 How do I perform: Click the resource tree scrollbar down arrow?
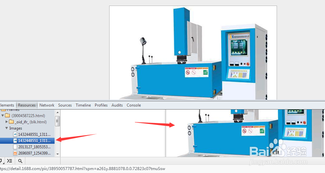(x=58, y=154)
